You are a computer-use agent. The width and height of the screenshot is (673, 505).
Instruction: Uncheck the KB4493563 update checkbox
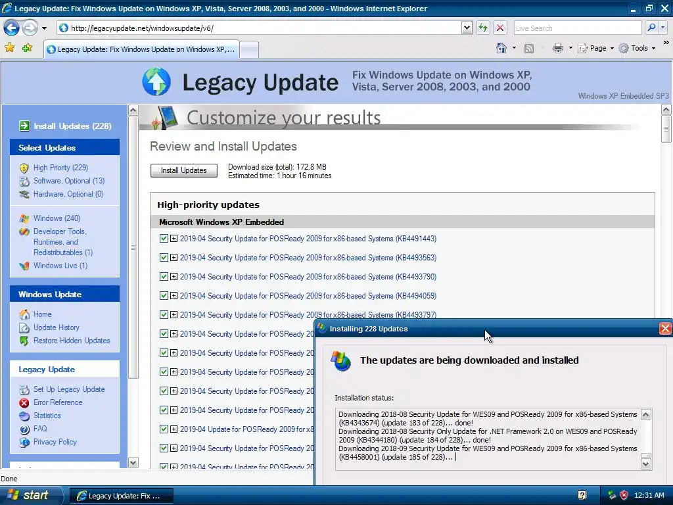[x=164, y=258]
